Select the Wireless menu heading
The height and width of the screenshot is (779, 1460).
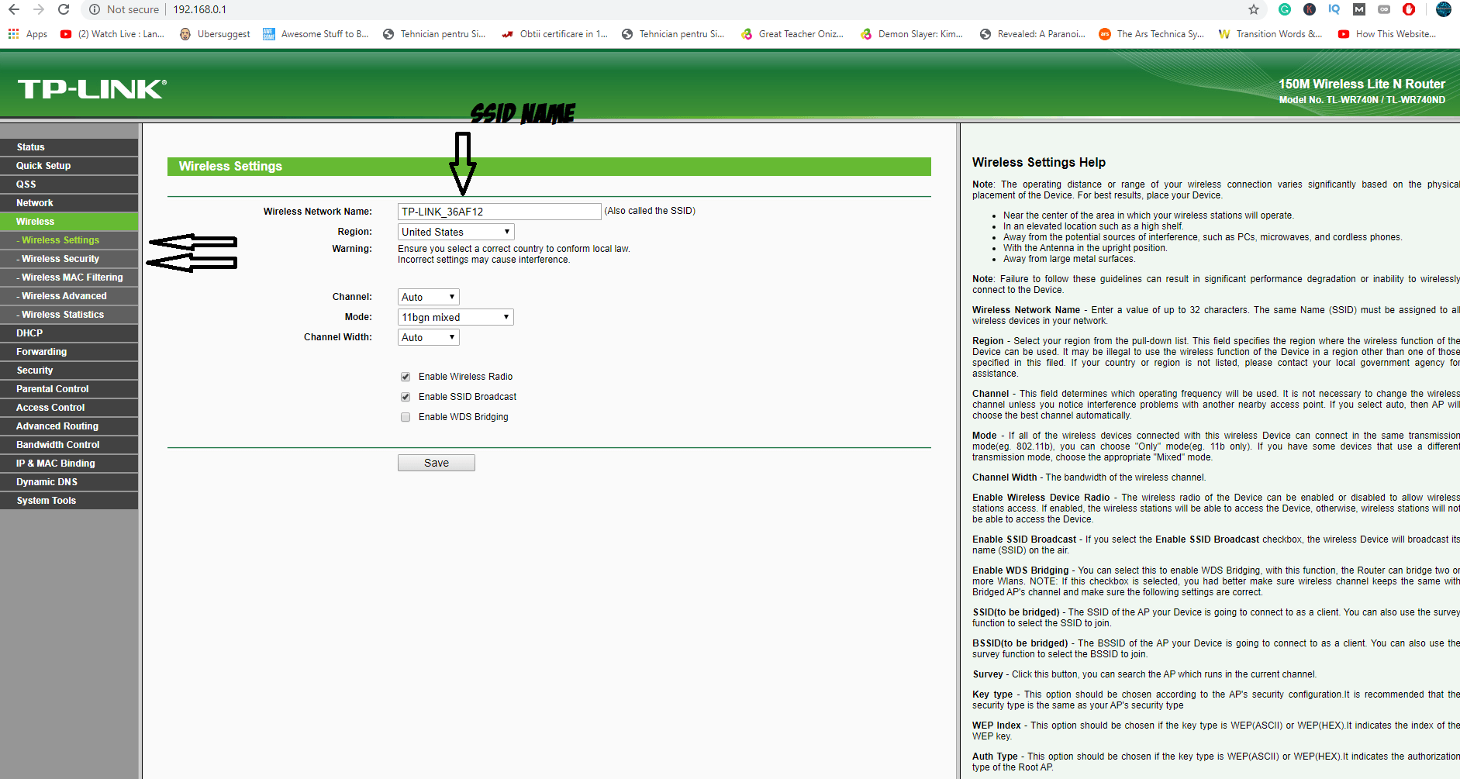[x=69, y=222]
